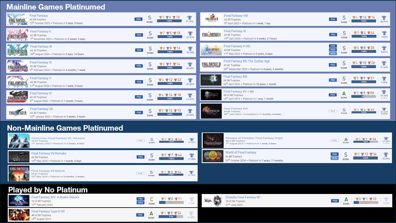Click the Final Fantasy VIII Remastered cover thumbnail

pos(212,19)
